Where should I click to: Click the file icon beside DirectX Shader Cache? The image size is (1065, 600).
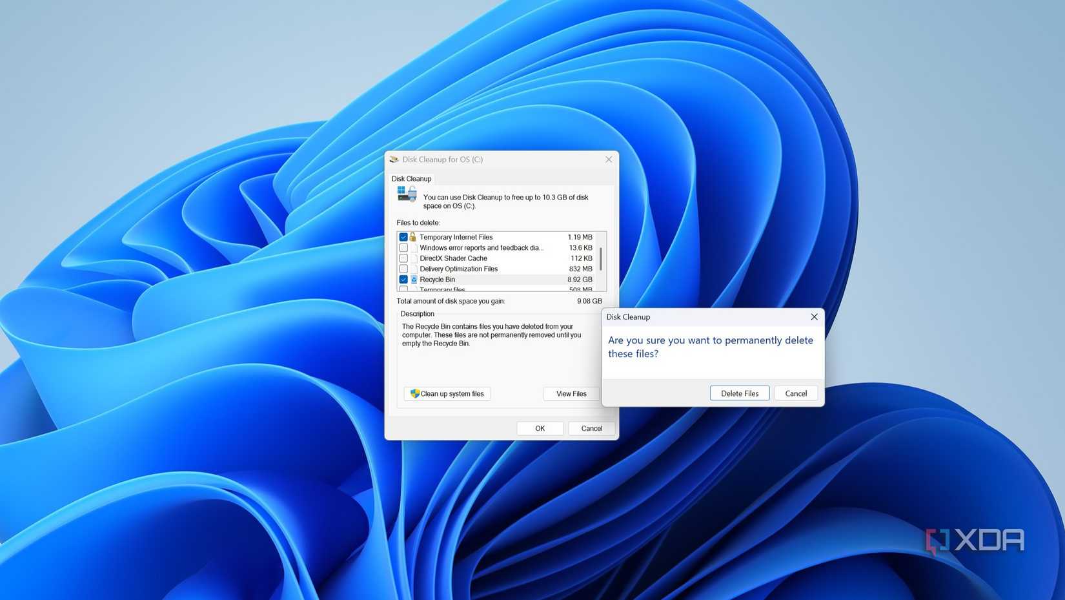click(412, 258)
